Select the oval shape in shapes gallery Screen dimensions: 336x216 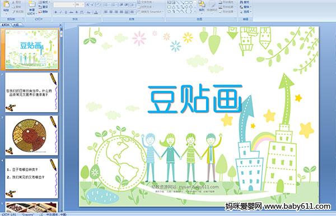[191, 3]
